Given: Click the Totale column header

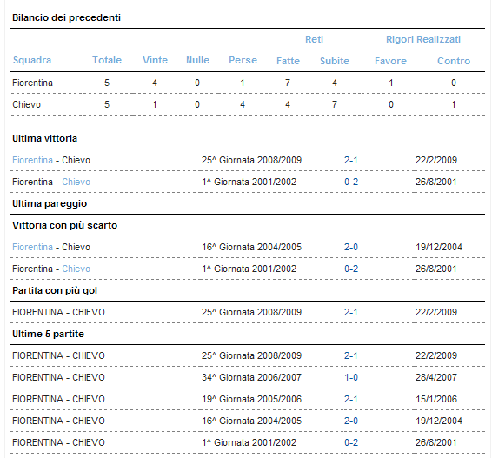Looking at the screenshot, I should tap(107, 60).
